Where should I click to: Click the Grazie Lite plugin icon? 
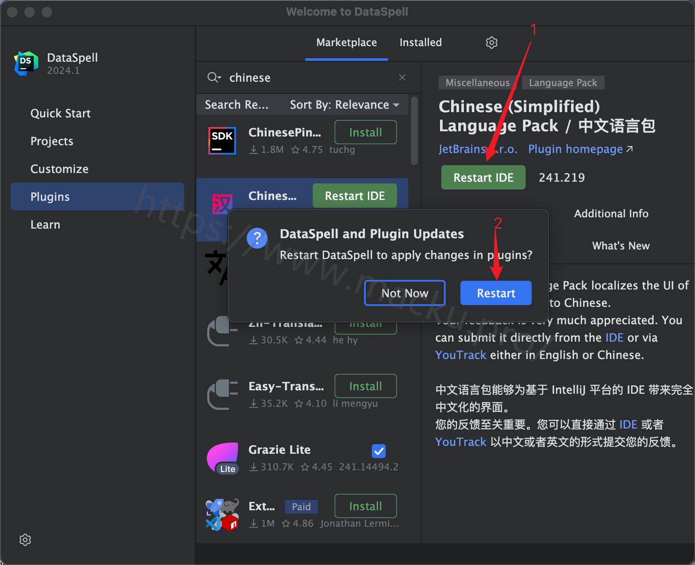222,458
